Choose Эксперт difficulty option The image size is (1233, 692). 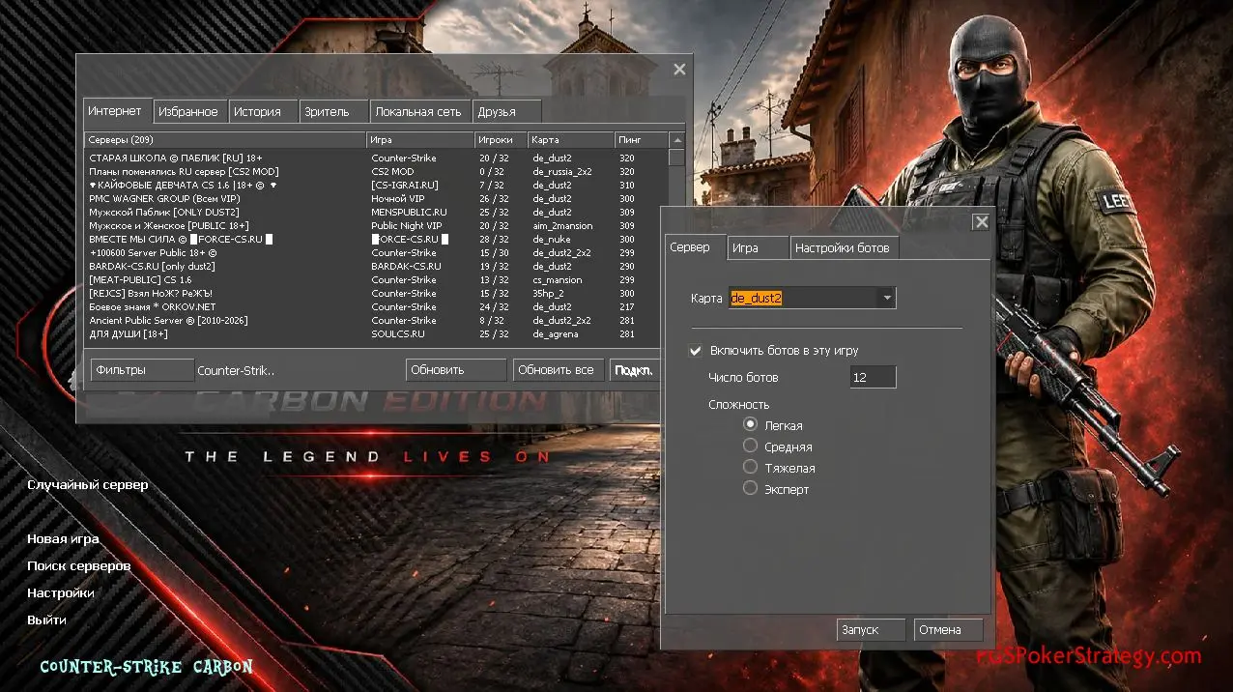(x=750, y=488)
